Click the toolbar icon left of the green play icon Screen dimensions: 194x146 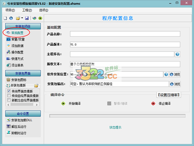34,18
